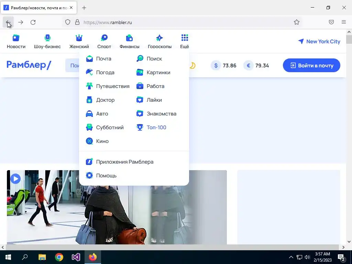Focus the Rambler search field
The image size is (352, 264).
[72, 65]
